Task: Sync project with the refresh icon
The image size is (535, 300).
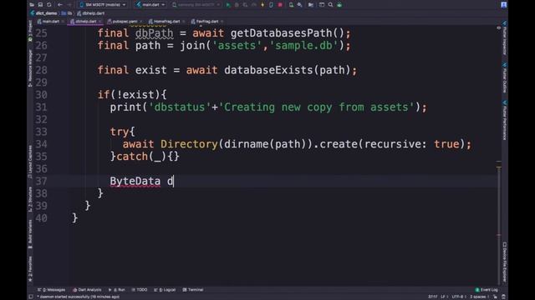Action: pos(49,5)
